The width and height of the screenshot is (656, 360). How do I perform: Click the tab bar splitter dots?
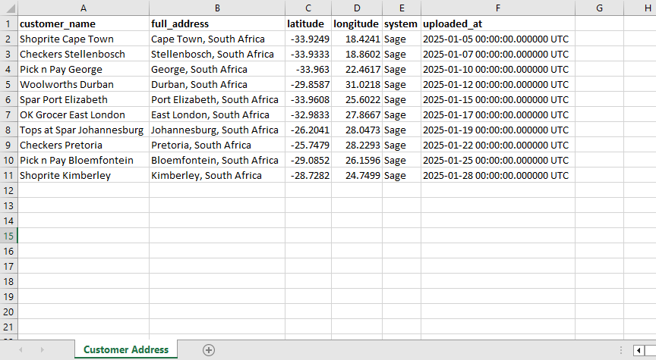(x=621, y=350)
